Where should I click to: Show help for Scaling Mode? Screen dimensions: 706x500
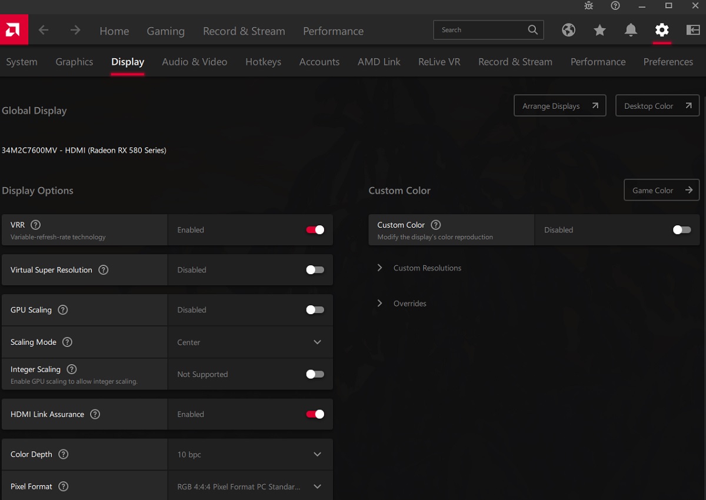coord(68,342)
